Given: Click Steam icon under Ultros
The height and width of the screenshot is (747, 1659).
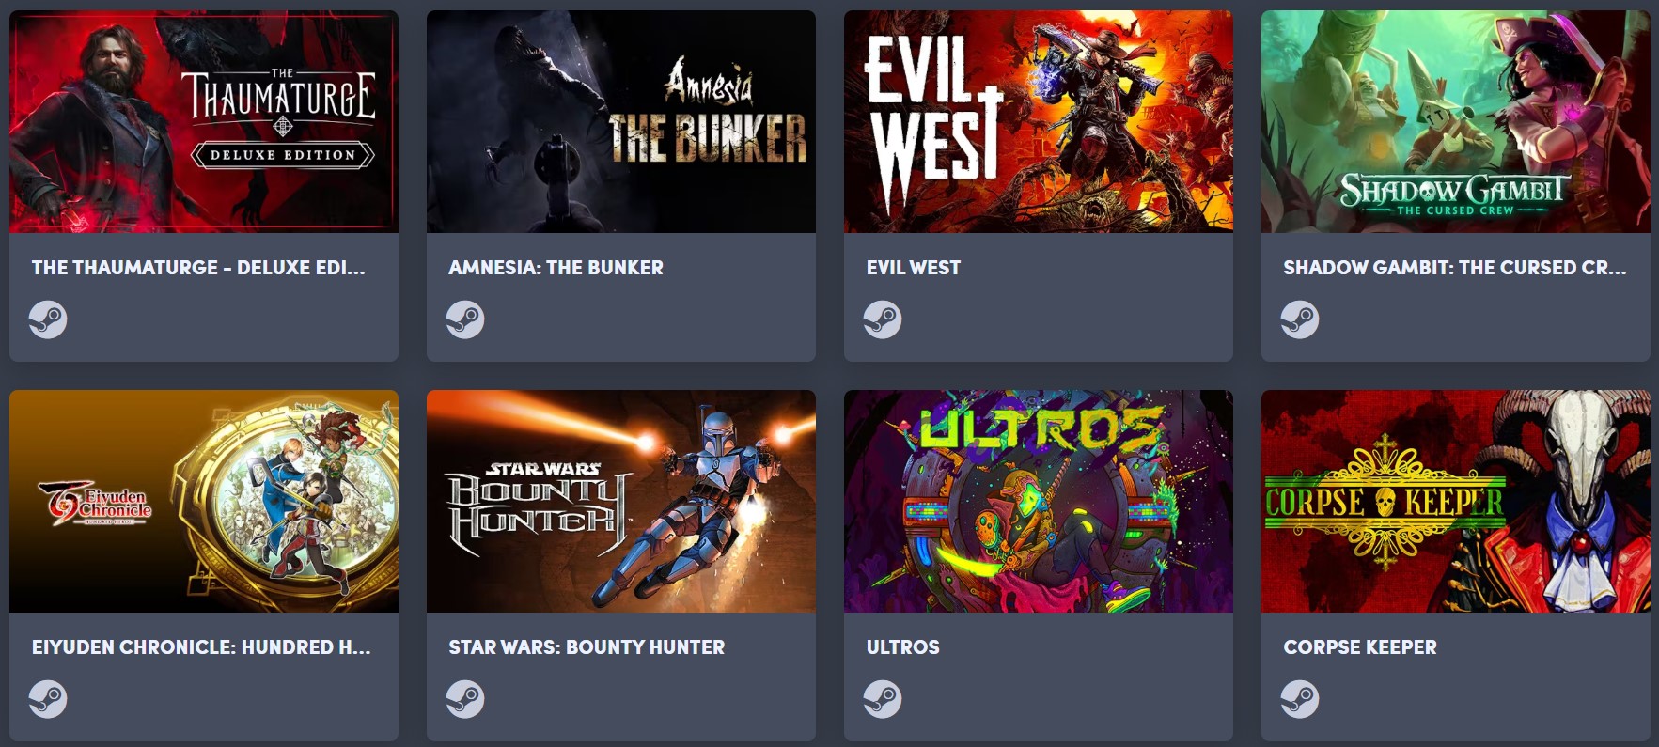Looking at the screenshot, I should (883, 699).
